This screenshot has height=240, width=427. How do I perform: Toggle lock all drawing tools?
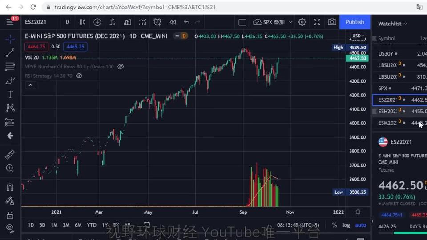[x=10, y=215]
